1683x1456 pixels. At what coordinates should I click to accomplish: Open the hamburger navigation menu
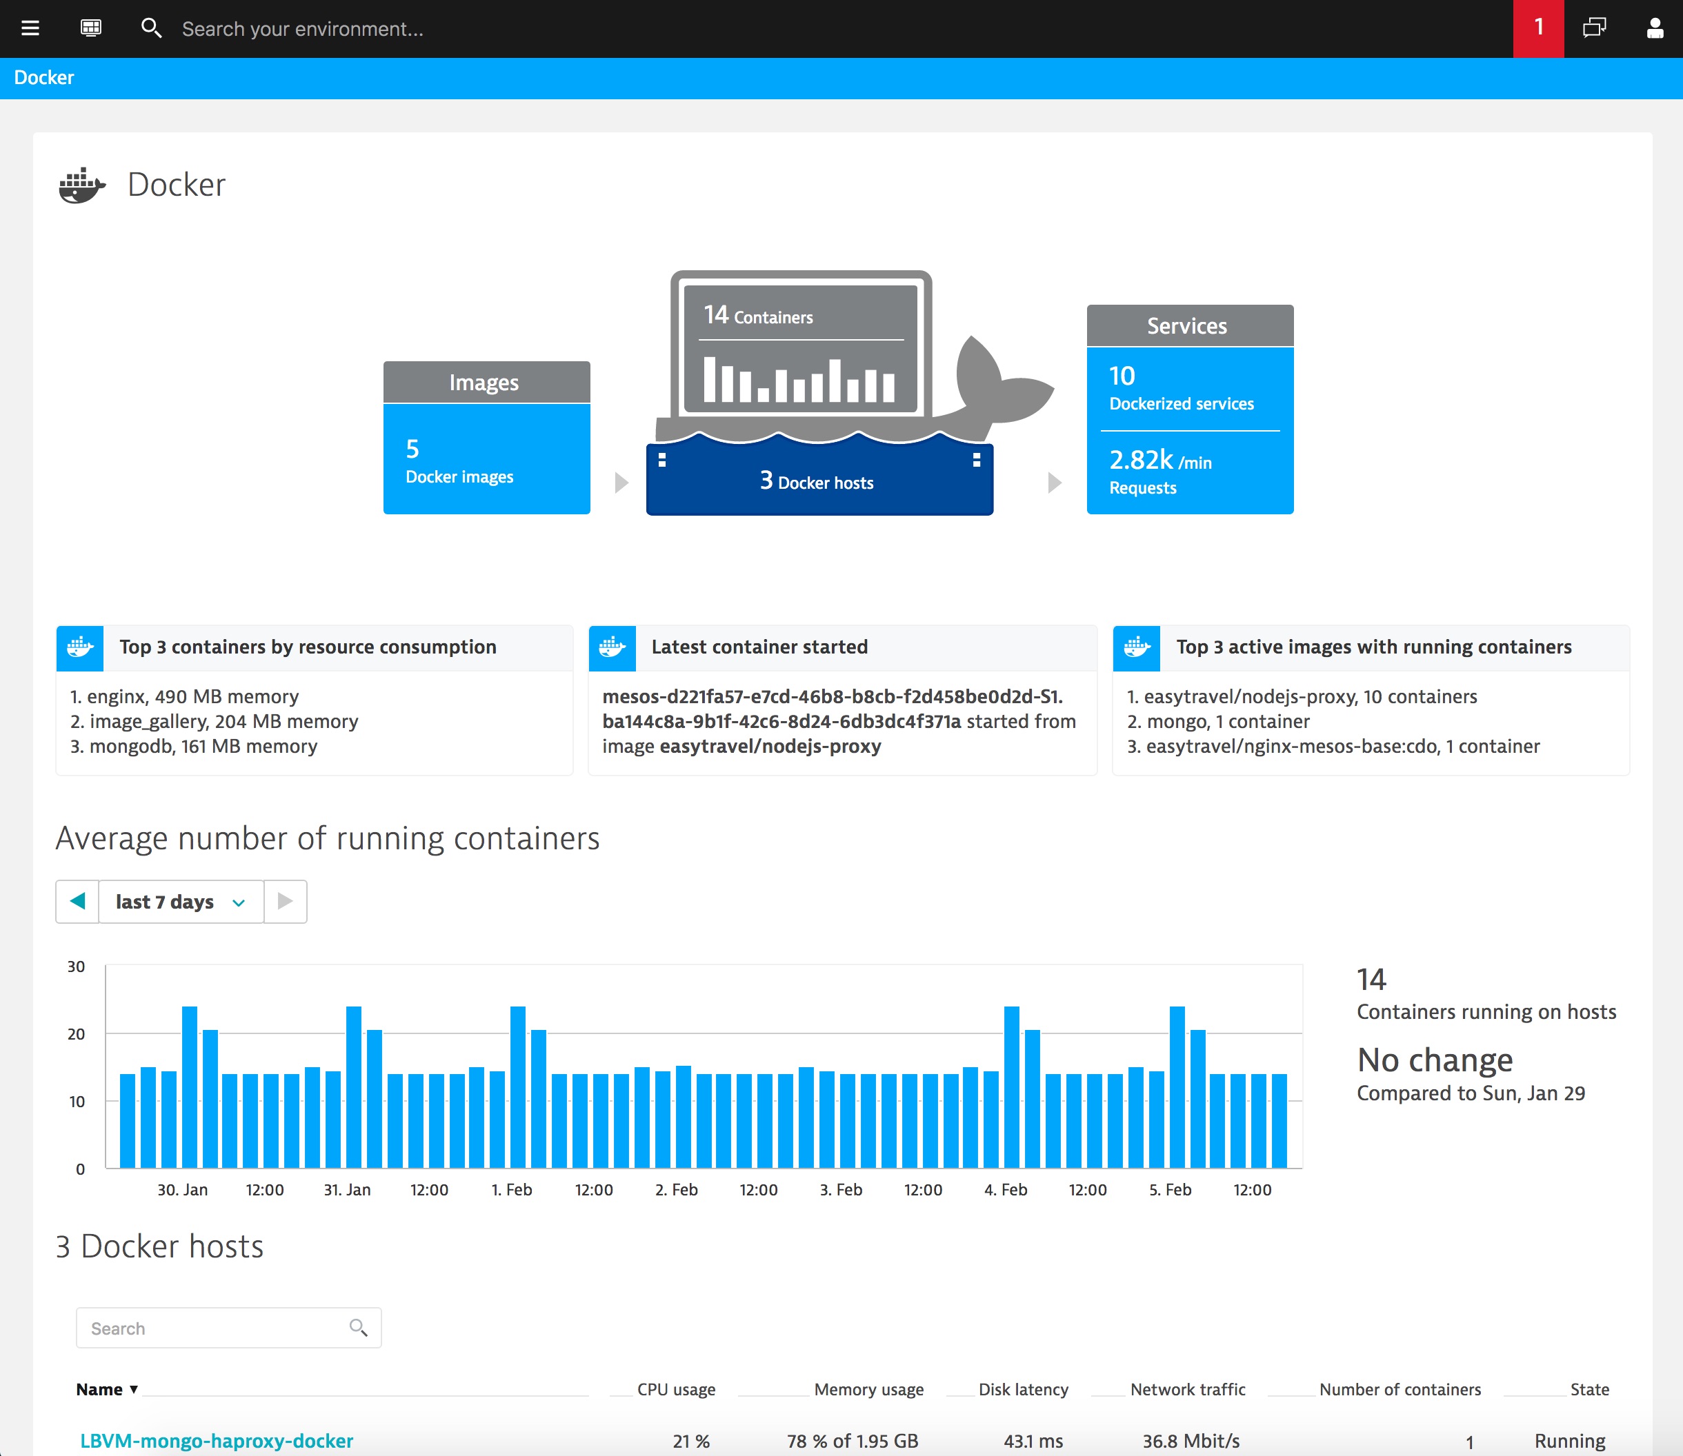tap(30, 28)
